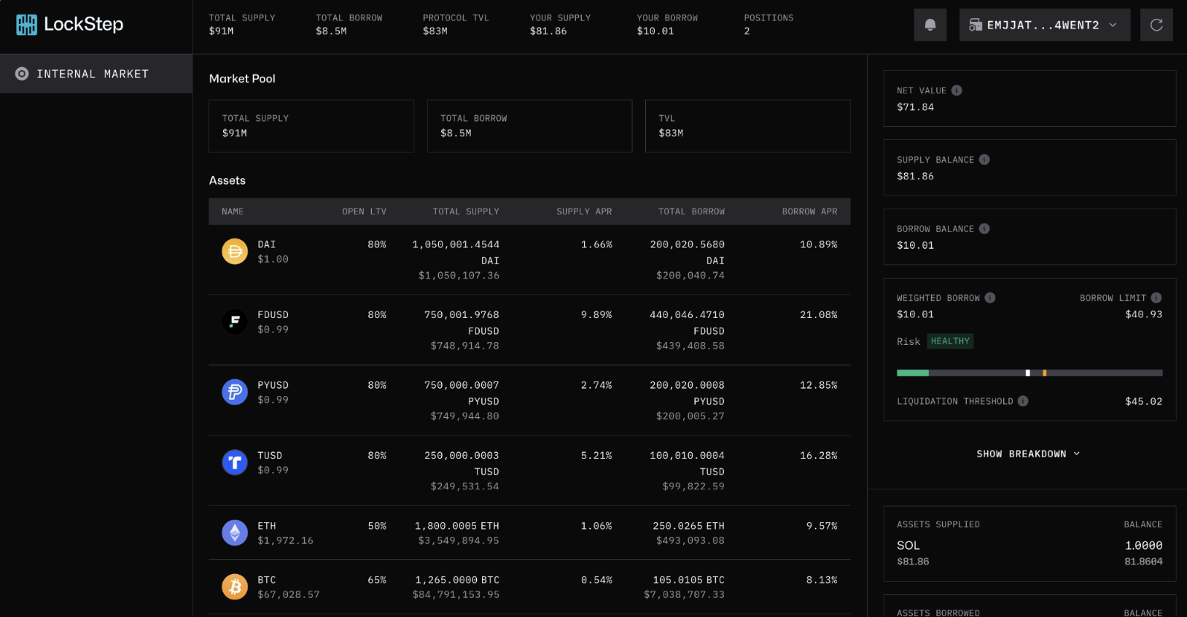The image size is (1187, 617).
Task: Open the wallet account dropdown
Action: [1044, 25]
